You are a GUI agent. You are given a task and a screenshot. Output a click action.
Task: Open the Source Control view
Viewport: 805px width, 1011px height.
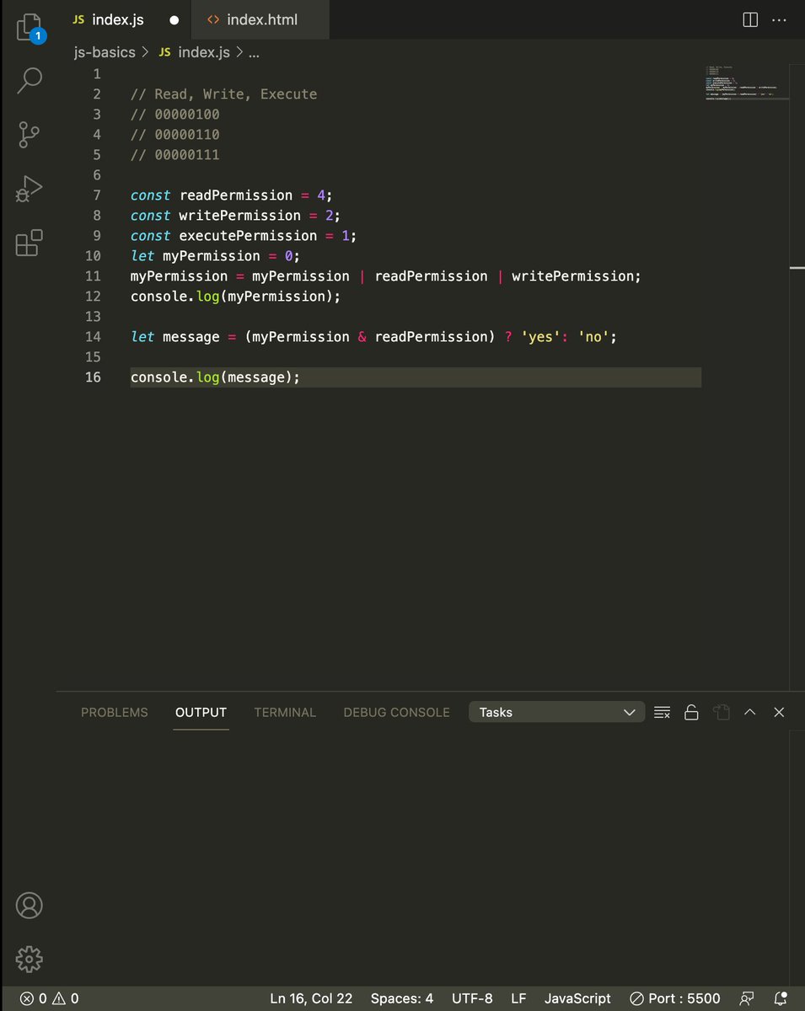(x=29, y=135)
